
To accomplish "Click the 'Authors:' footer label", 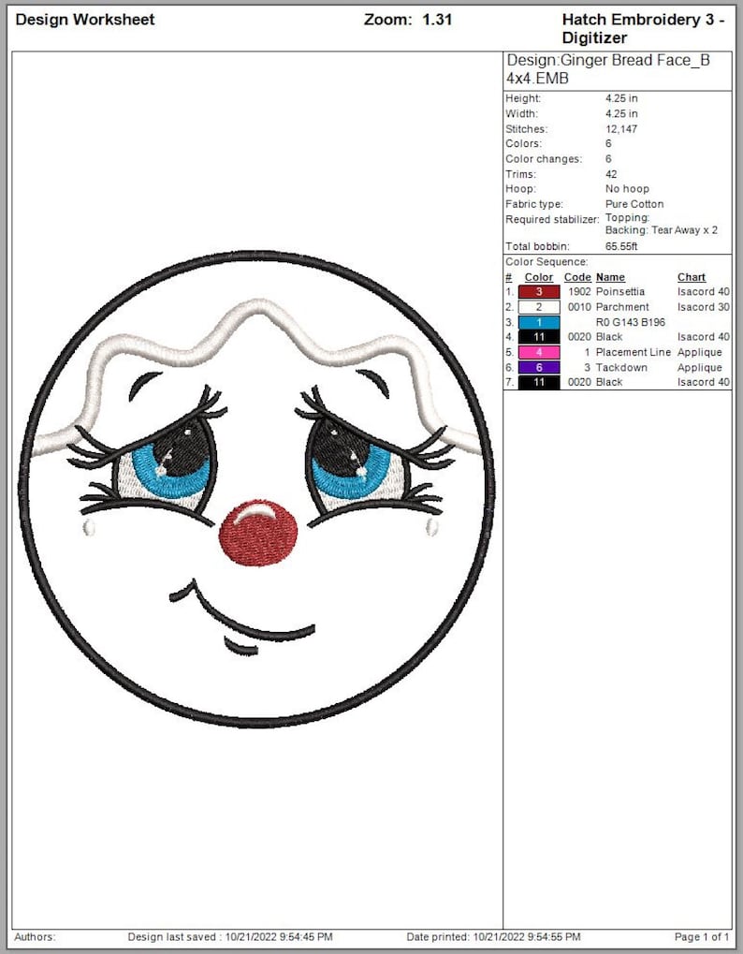I will 35,937.
